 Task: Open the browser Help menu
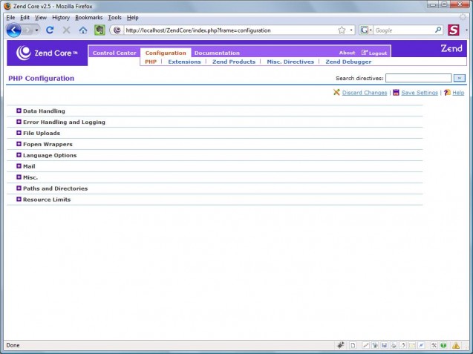pyautogui.click(x=132, y=18)
